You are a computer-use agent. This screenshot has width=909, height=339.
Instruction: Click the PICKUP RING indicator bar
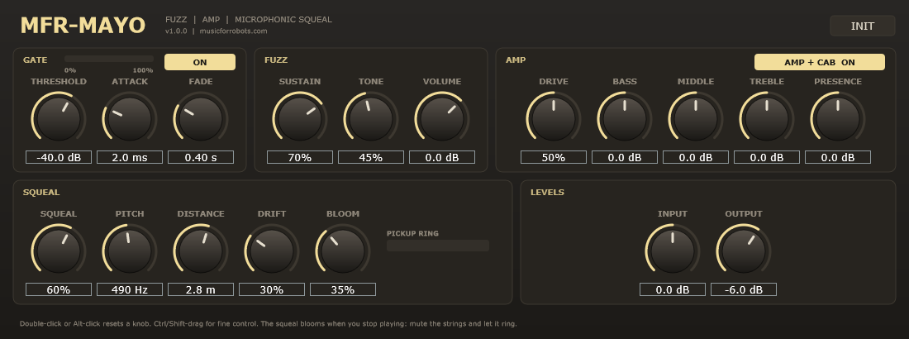click(438, 246)
